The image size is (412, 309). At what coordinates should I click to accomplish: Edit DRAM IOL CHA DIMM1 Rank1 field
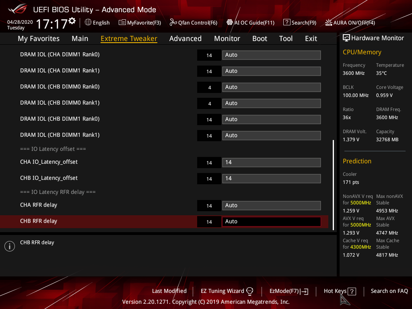click(272, 71)
